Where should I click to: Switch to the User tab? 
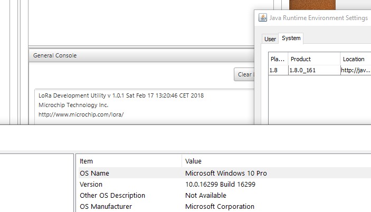click(270, 39)
